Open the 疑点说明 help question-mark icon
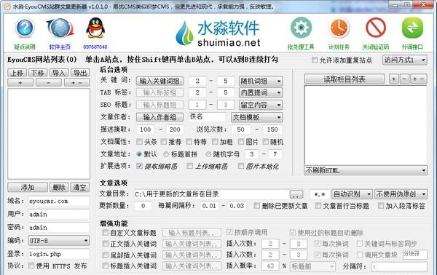The image size is (437, 275). point(25,28)
